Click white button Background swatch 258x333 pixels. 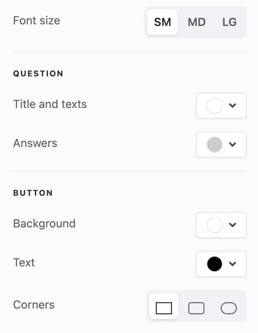[x=215, y=225]
